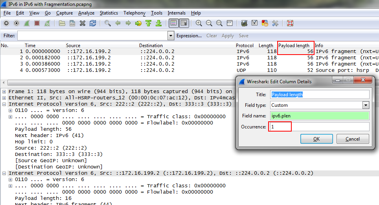Open the Help menu
This screenshot has height=205, width=379.
196,13
